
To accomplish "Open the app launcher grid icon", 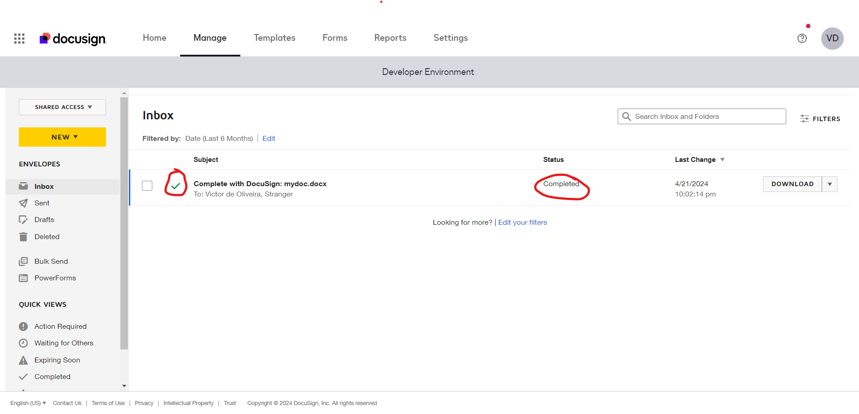I will click(19, 39).
